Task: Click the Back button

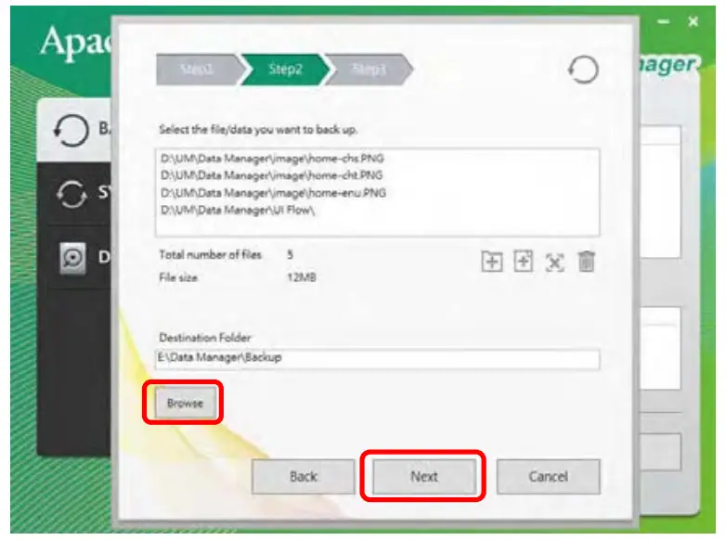Action: [304, 476]
